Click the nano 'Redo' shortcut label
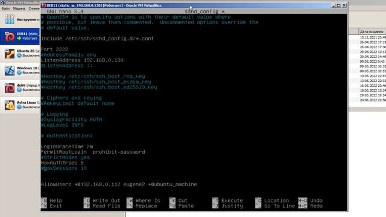The width and height of the screenshot is (386, 217). pos(316,206)
